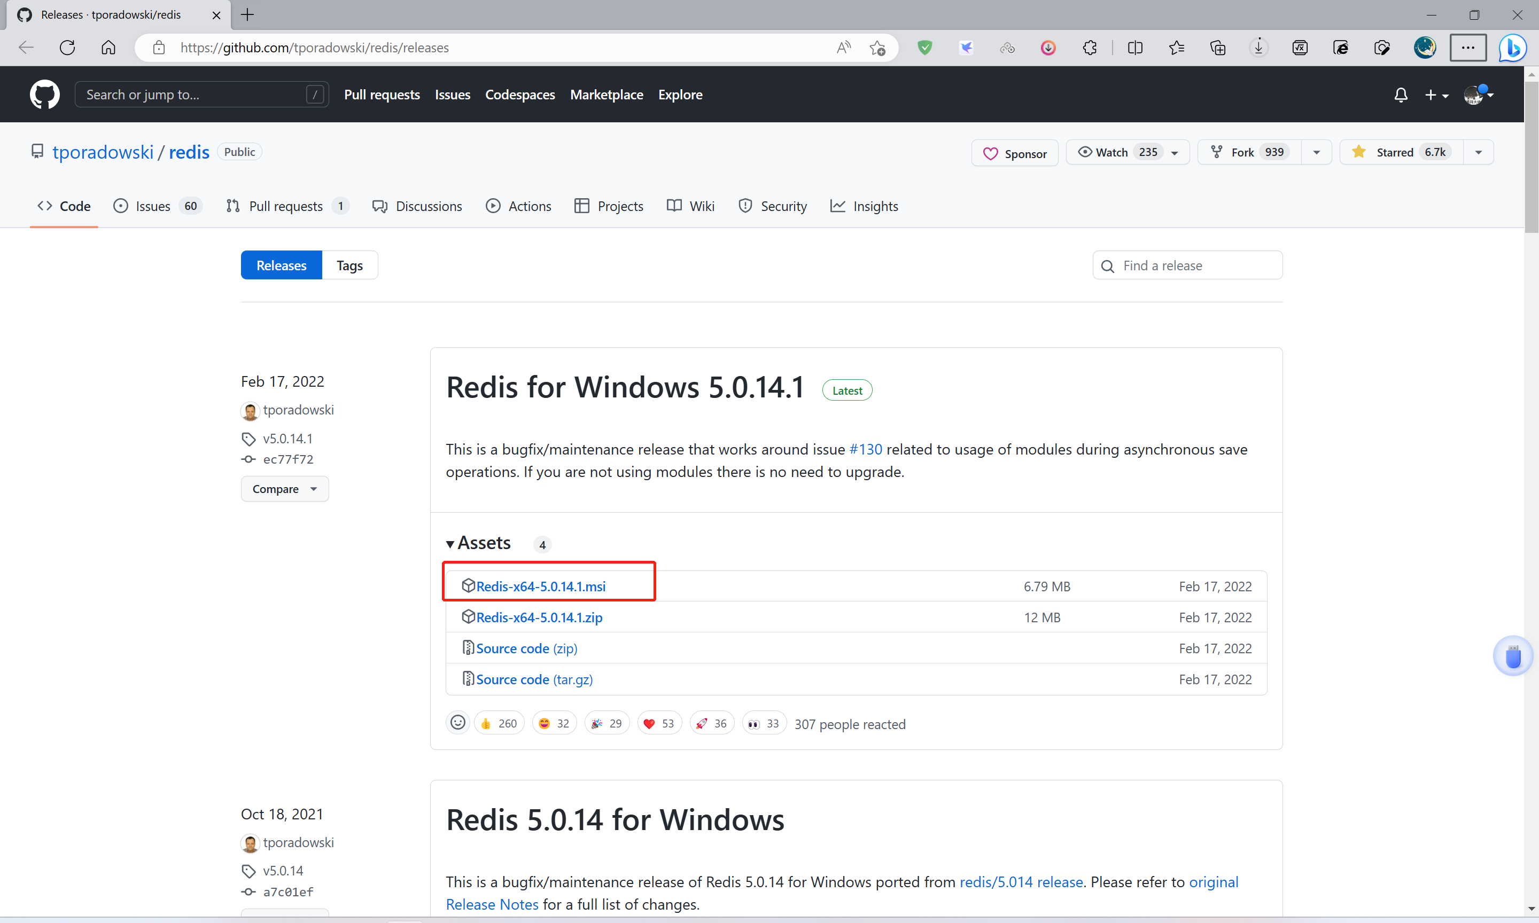Open the Wiki tab
Screen dimensions: 1539x923
690,206
